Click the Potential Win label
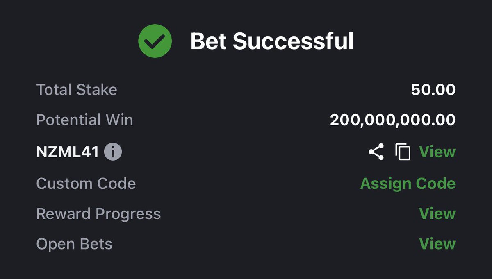492x279 pixels. 84,120
